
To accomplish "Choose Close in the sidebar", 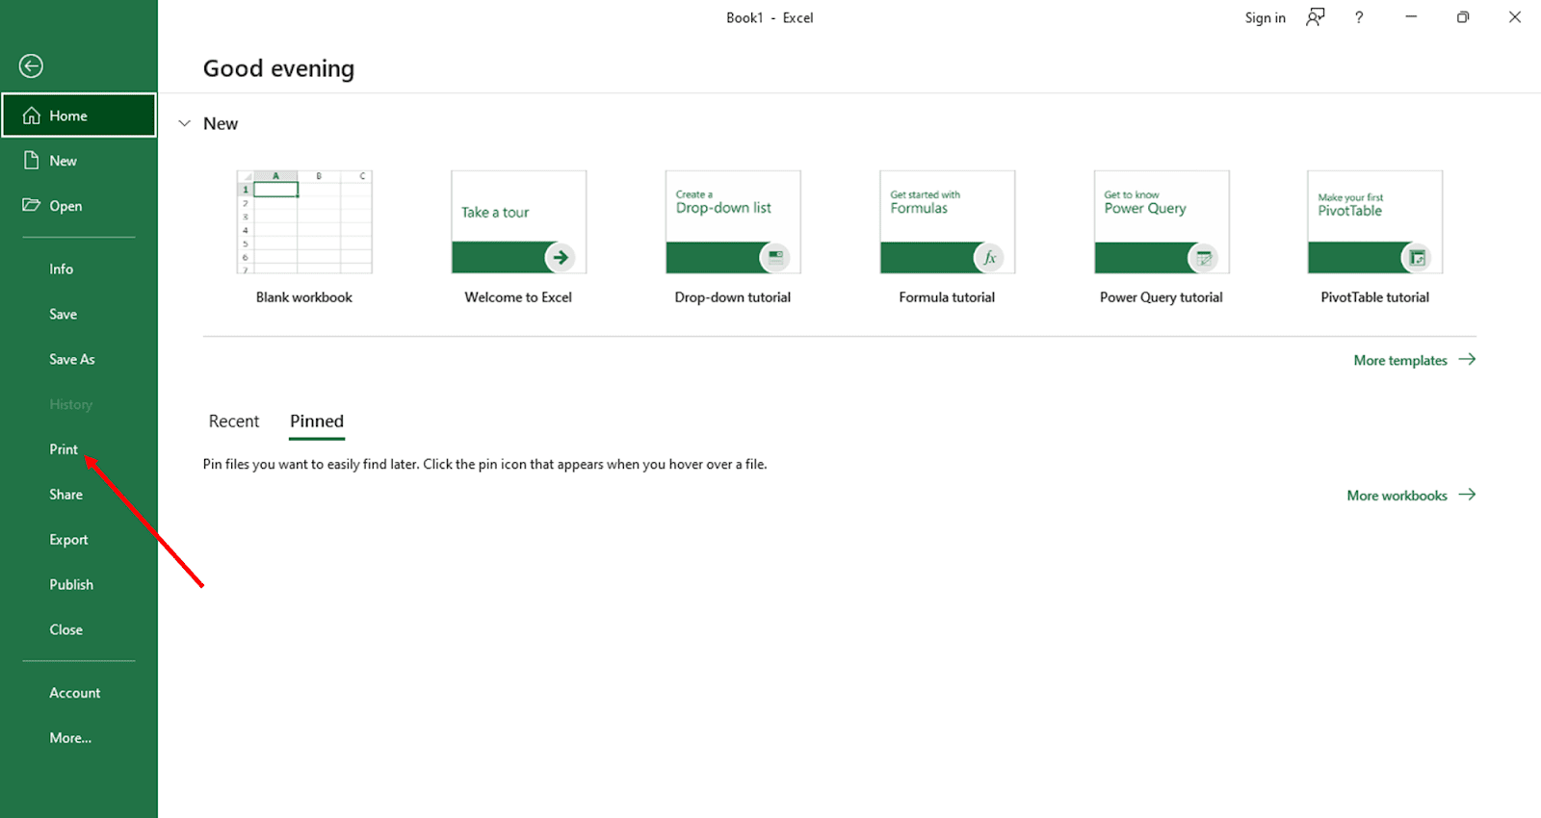I will tap(66, 629).
